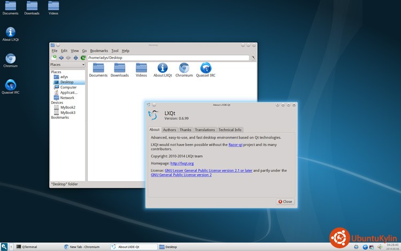401x251 pixels.
Task: Select Computer in the Places sidebar
Action: point(68,87)
